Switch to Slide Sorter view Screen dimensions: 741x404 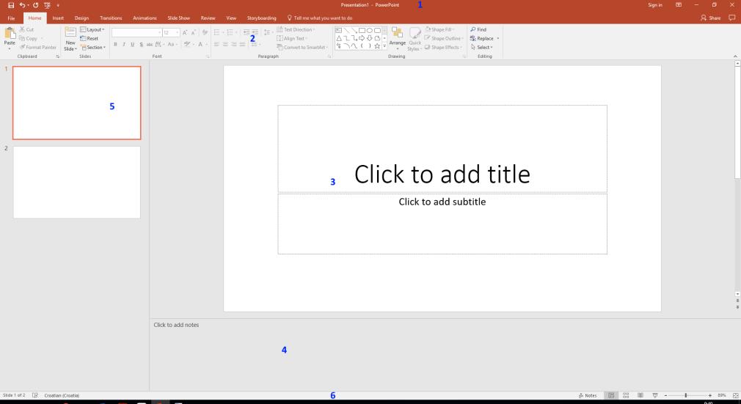pyautogui.click(x=626, y=395)
